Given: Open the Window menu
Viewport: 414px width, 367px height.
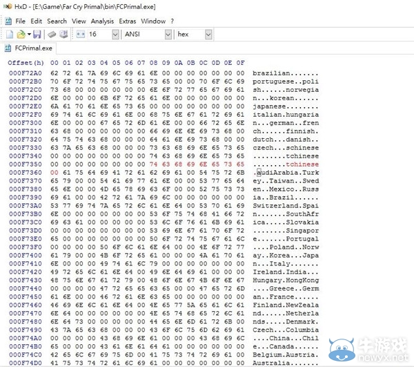Looking at the screenshot, I should pos(153,21).
